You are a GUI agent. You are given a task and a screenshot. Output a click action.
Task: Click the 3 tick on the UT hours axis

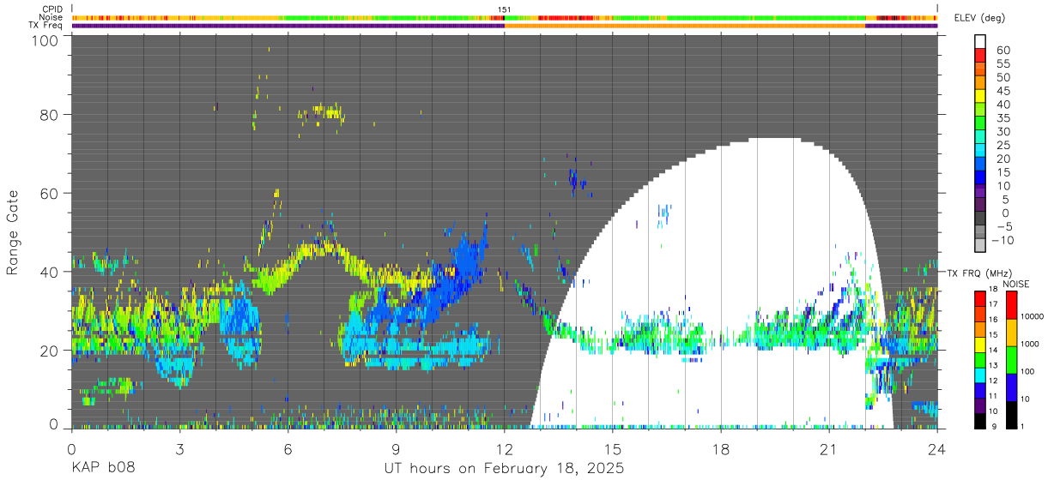tap(179, 448)
